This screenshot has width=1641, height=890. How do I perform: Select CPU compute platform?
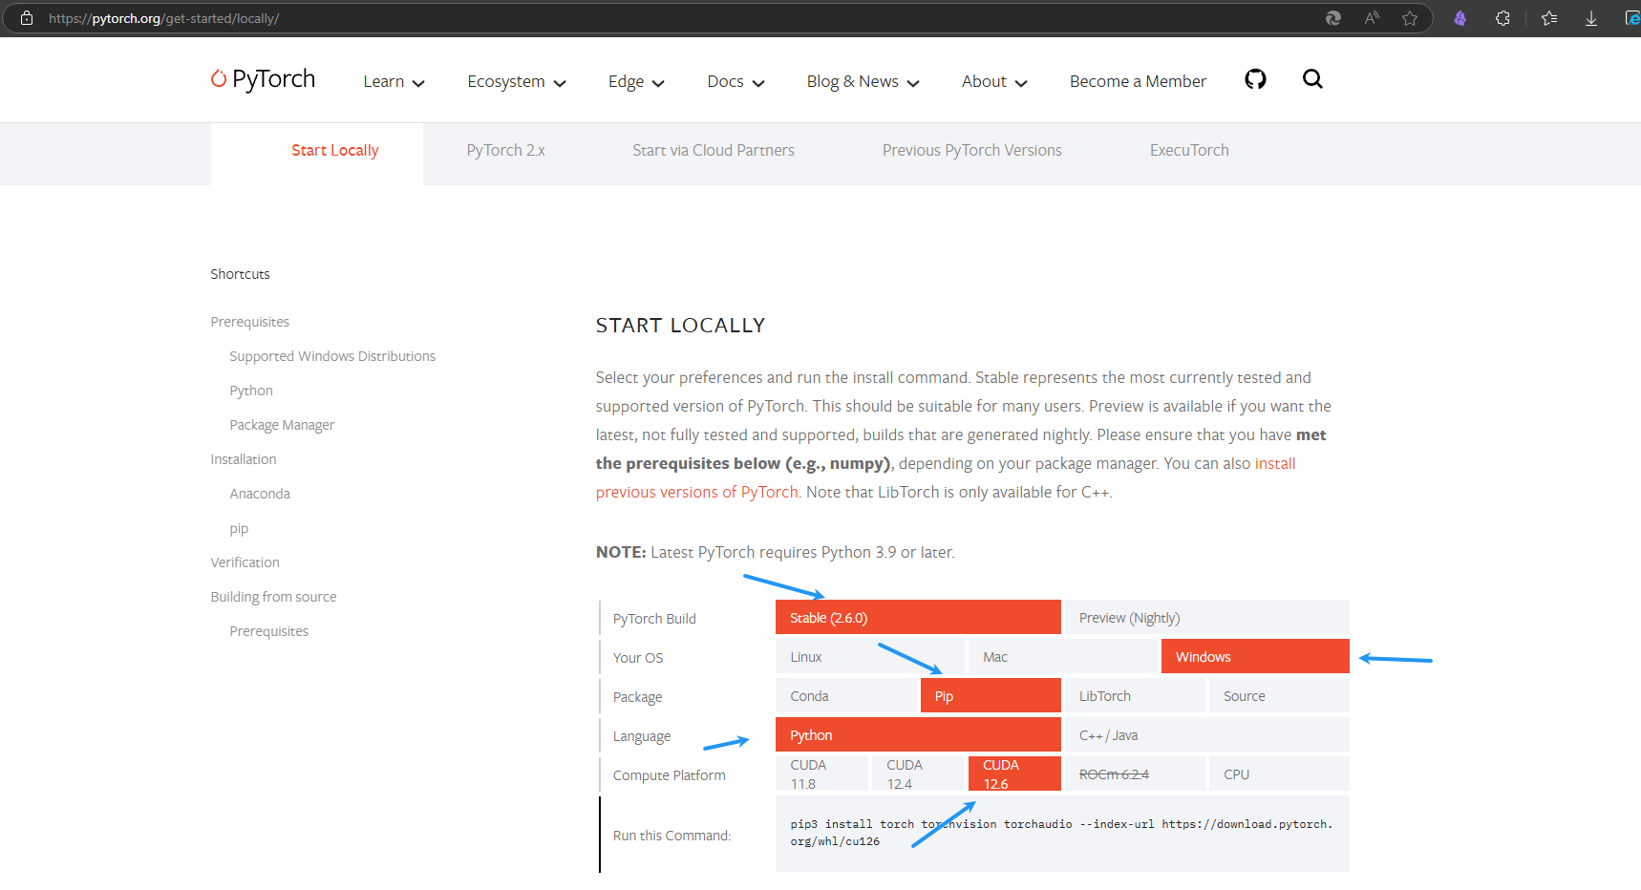click(1279, 773)
